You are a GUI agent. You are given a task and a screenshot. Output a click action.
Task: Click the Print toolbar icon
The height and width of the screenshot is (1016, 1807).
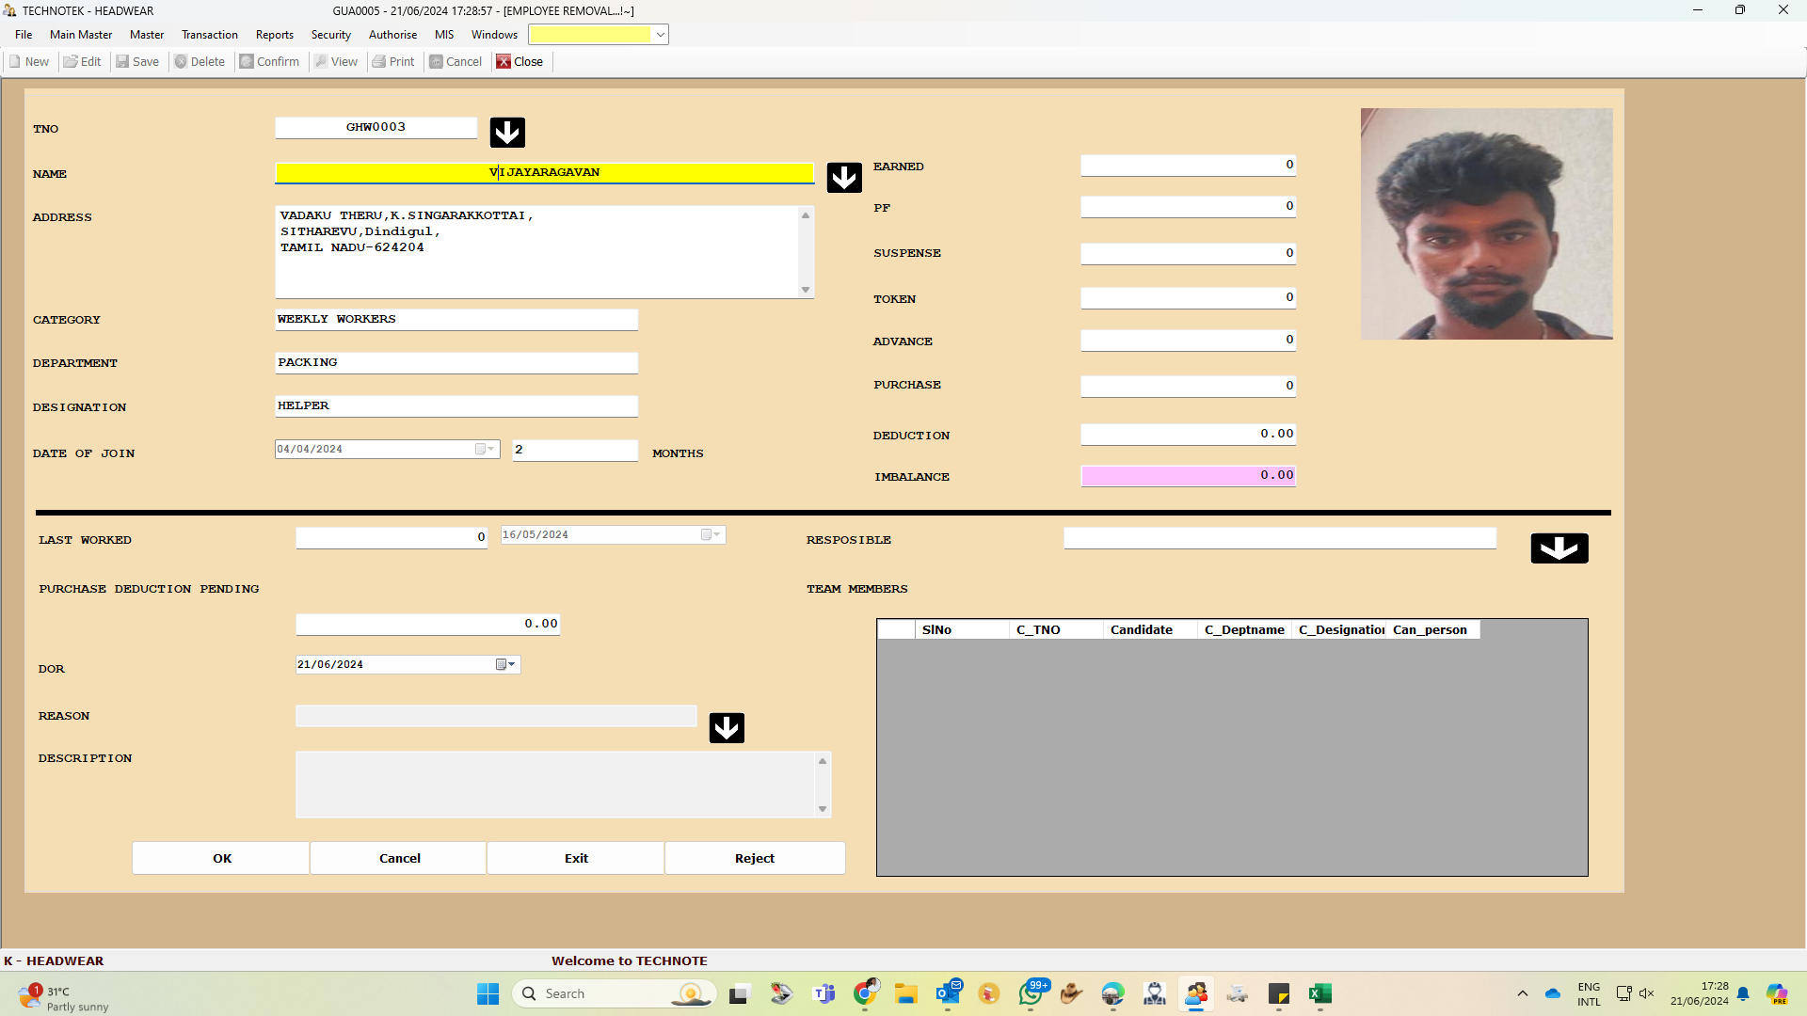coord(393,62)
